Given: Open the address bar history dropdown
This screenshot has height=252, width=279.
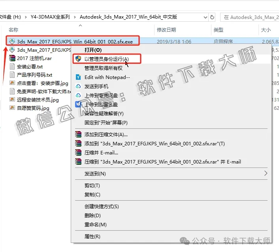Looking at the screenshot, I should pyautogui.click(x=205, y=17).
